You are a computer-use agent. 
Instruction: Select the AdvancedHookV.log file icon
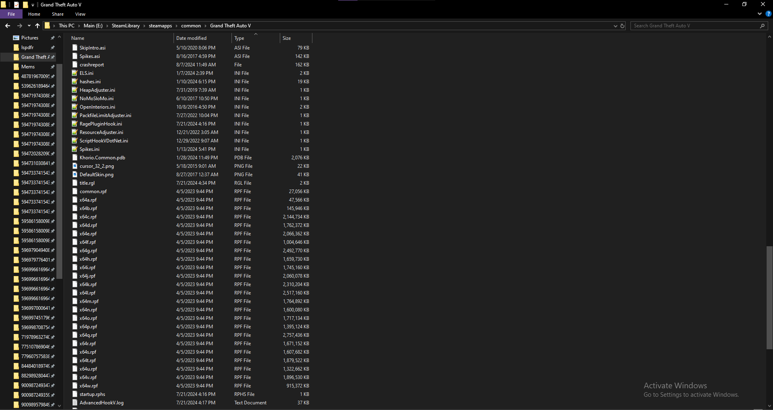(74, 403)
